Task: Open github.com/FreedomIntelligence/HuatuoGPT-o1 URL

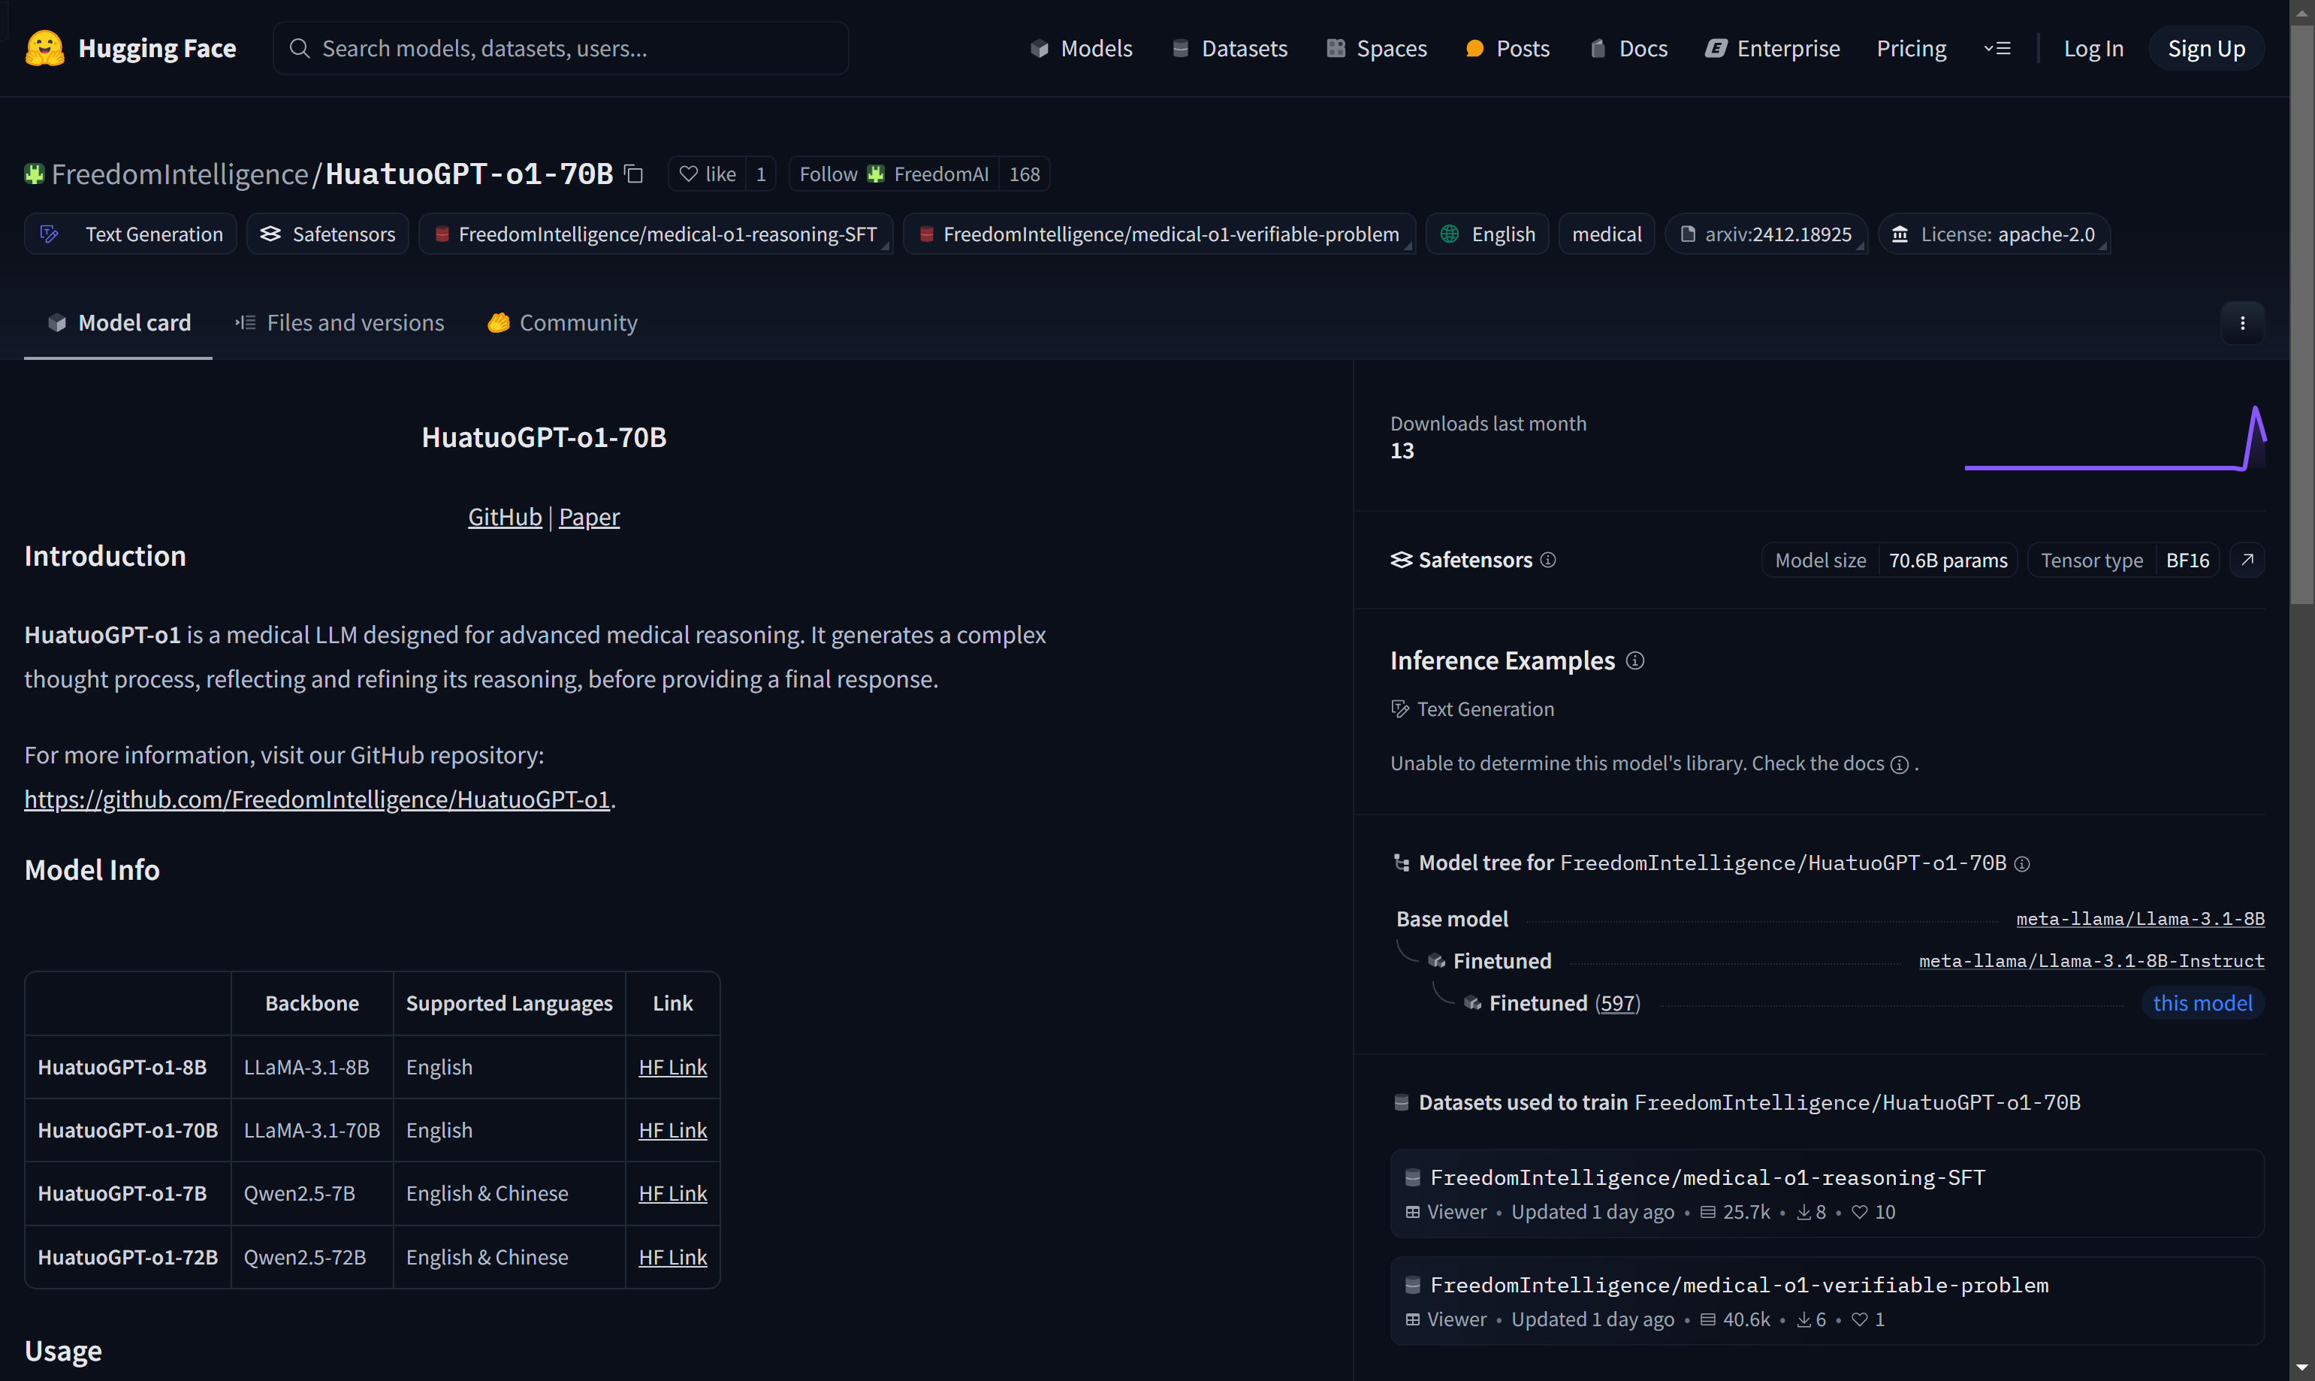Action: [317, 799]
